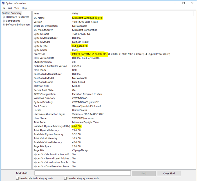Click the 8.00 GB value
197x181 pixels.
[x=76, y=126]
